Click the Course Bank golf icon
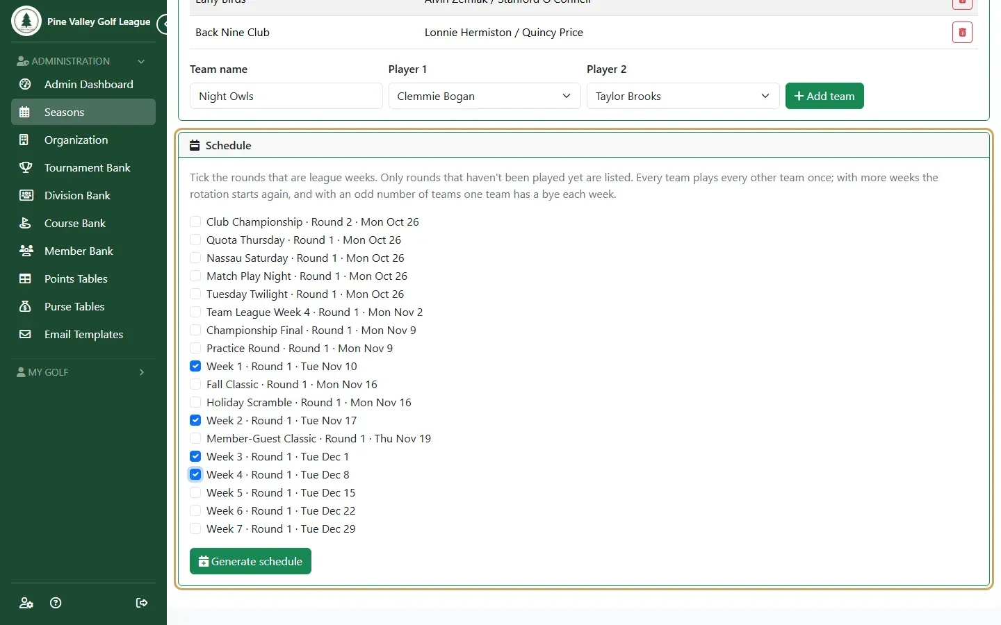 click(x=25, y=223)
